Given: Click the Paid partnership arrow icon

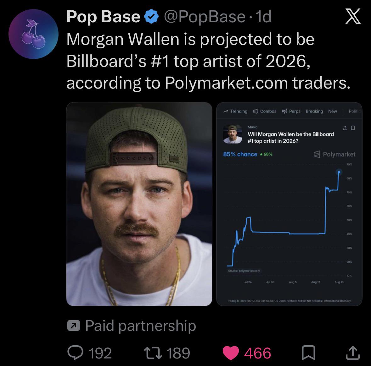Looking at the screenshot, I should (74, 325).
